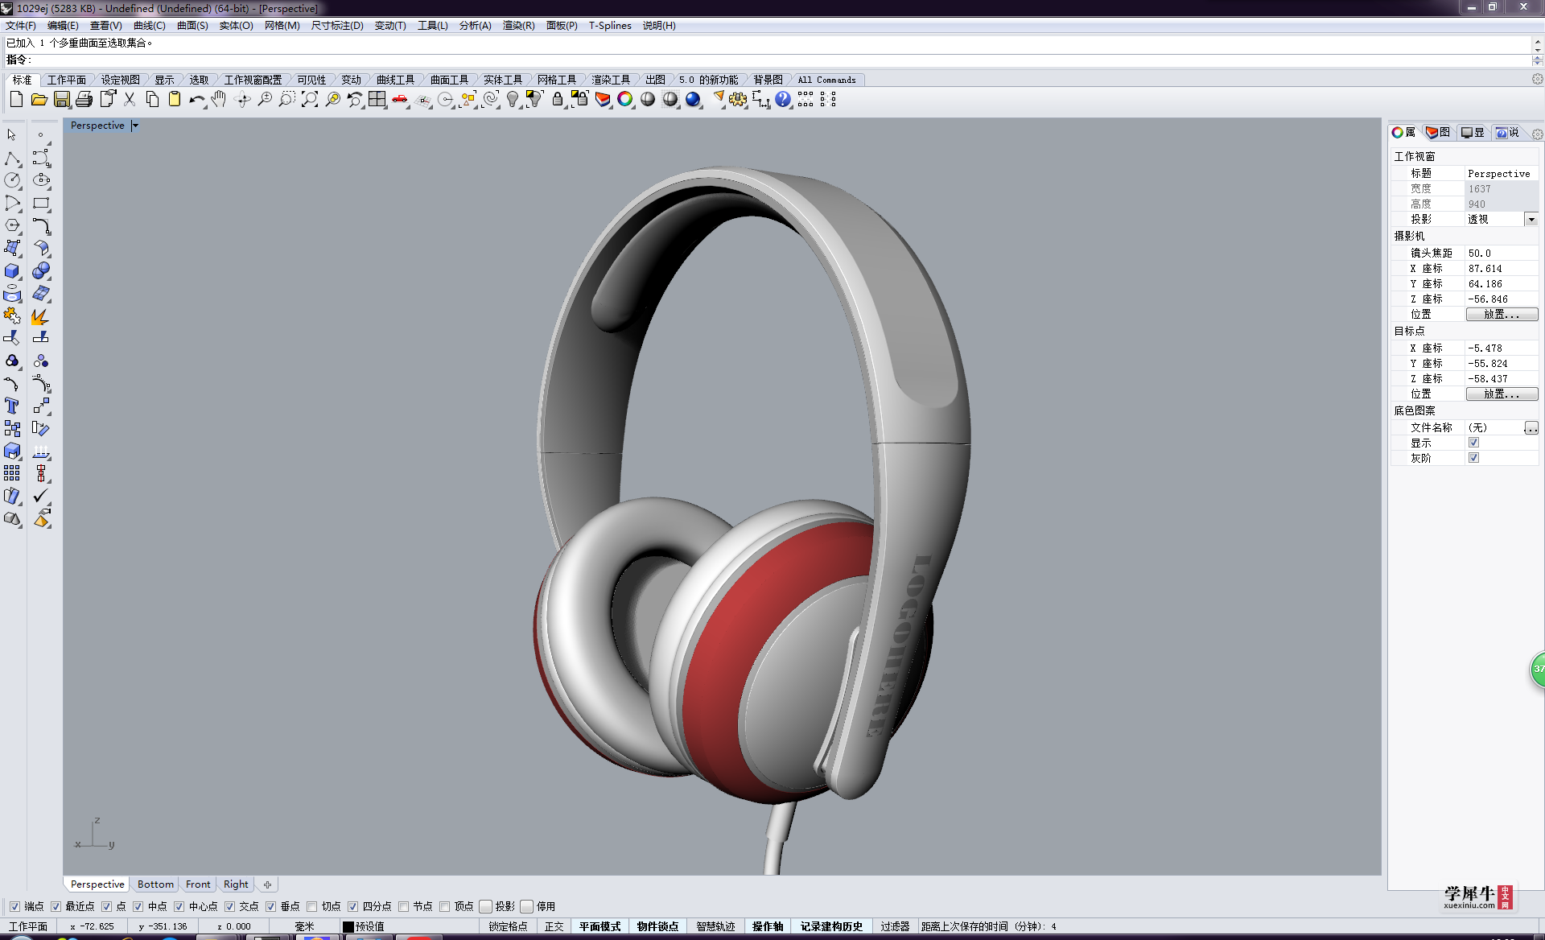The height and width of the screenshot is (940, 1545).
Task: Click the New file icon
Action: [x=16, y=99]
